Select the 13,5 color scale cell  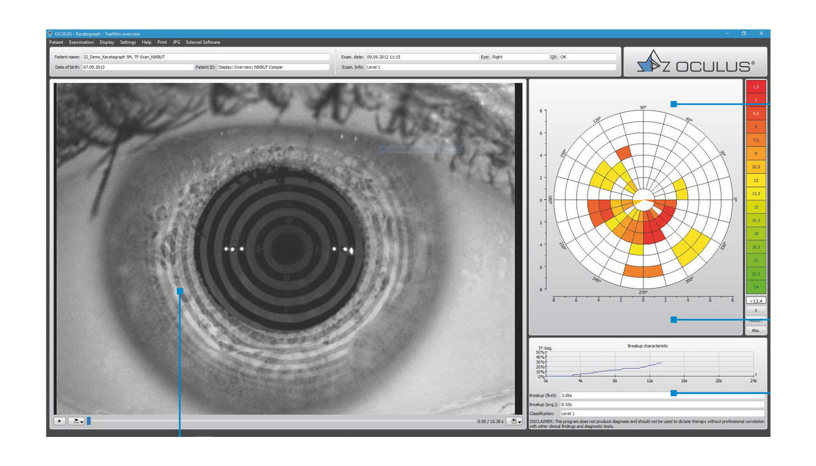click(x=756, y=194)
